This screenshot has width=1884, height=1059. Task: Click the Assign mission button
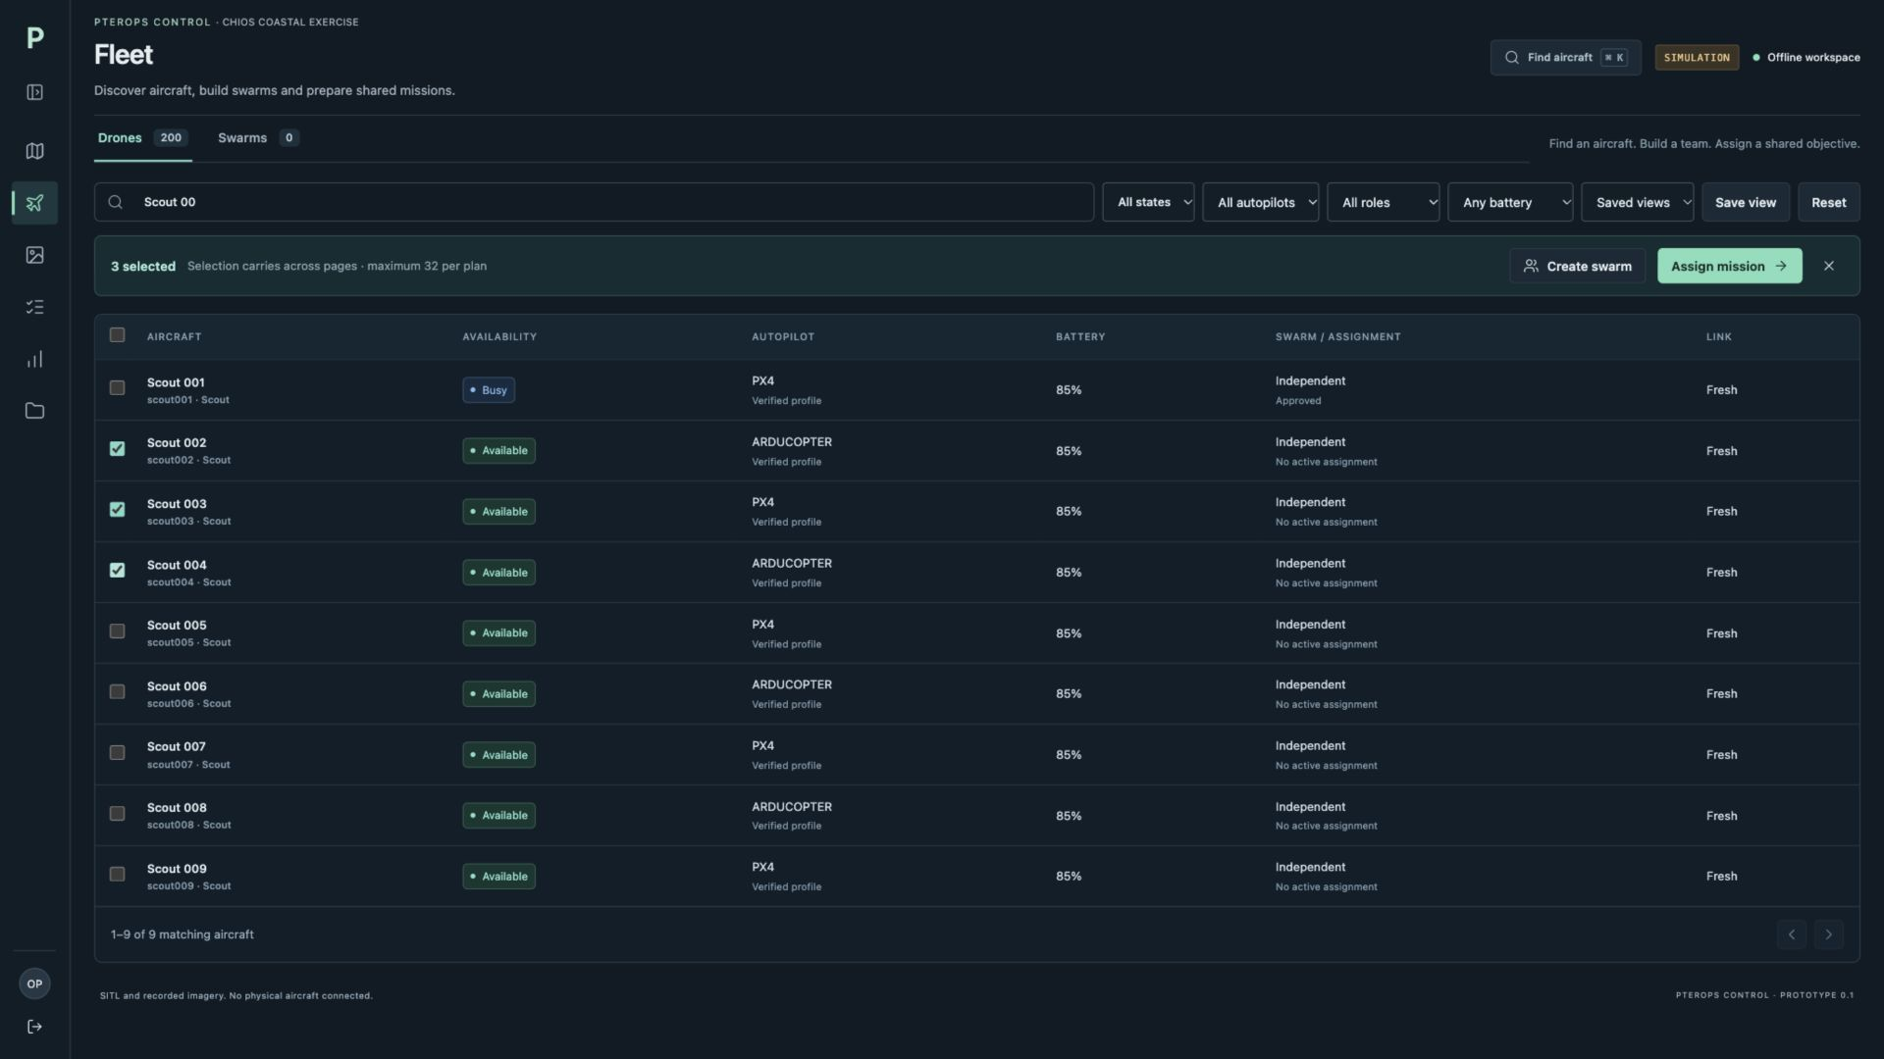[1729, 266]
